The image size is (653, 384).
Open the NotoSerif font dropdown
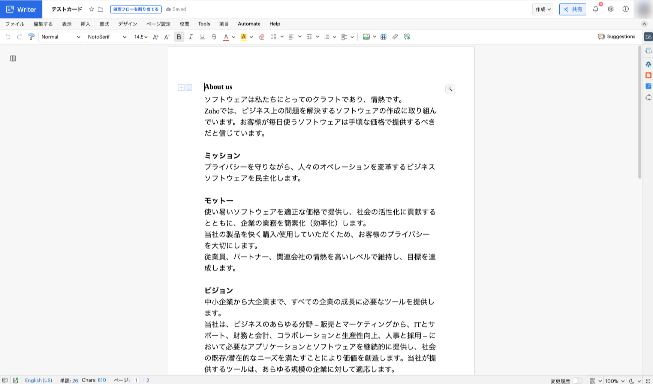(x=107, y=37)
